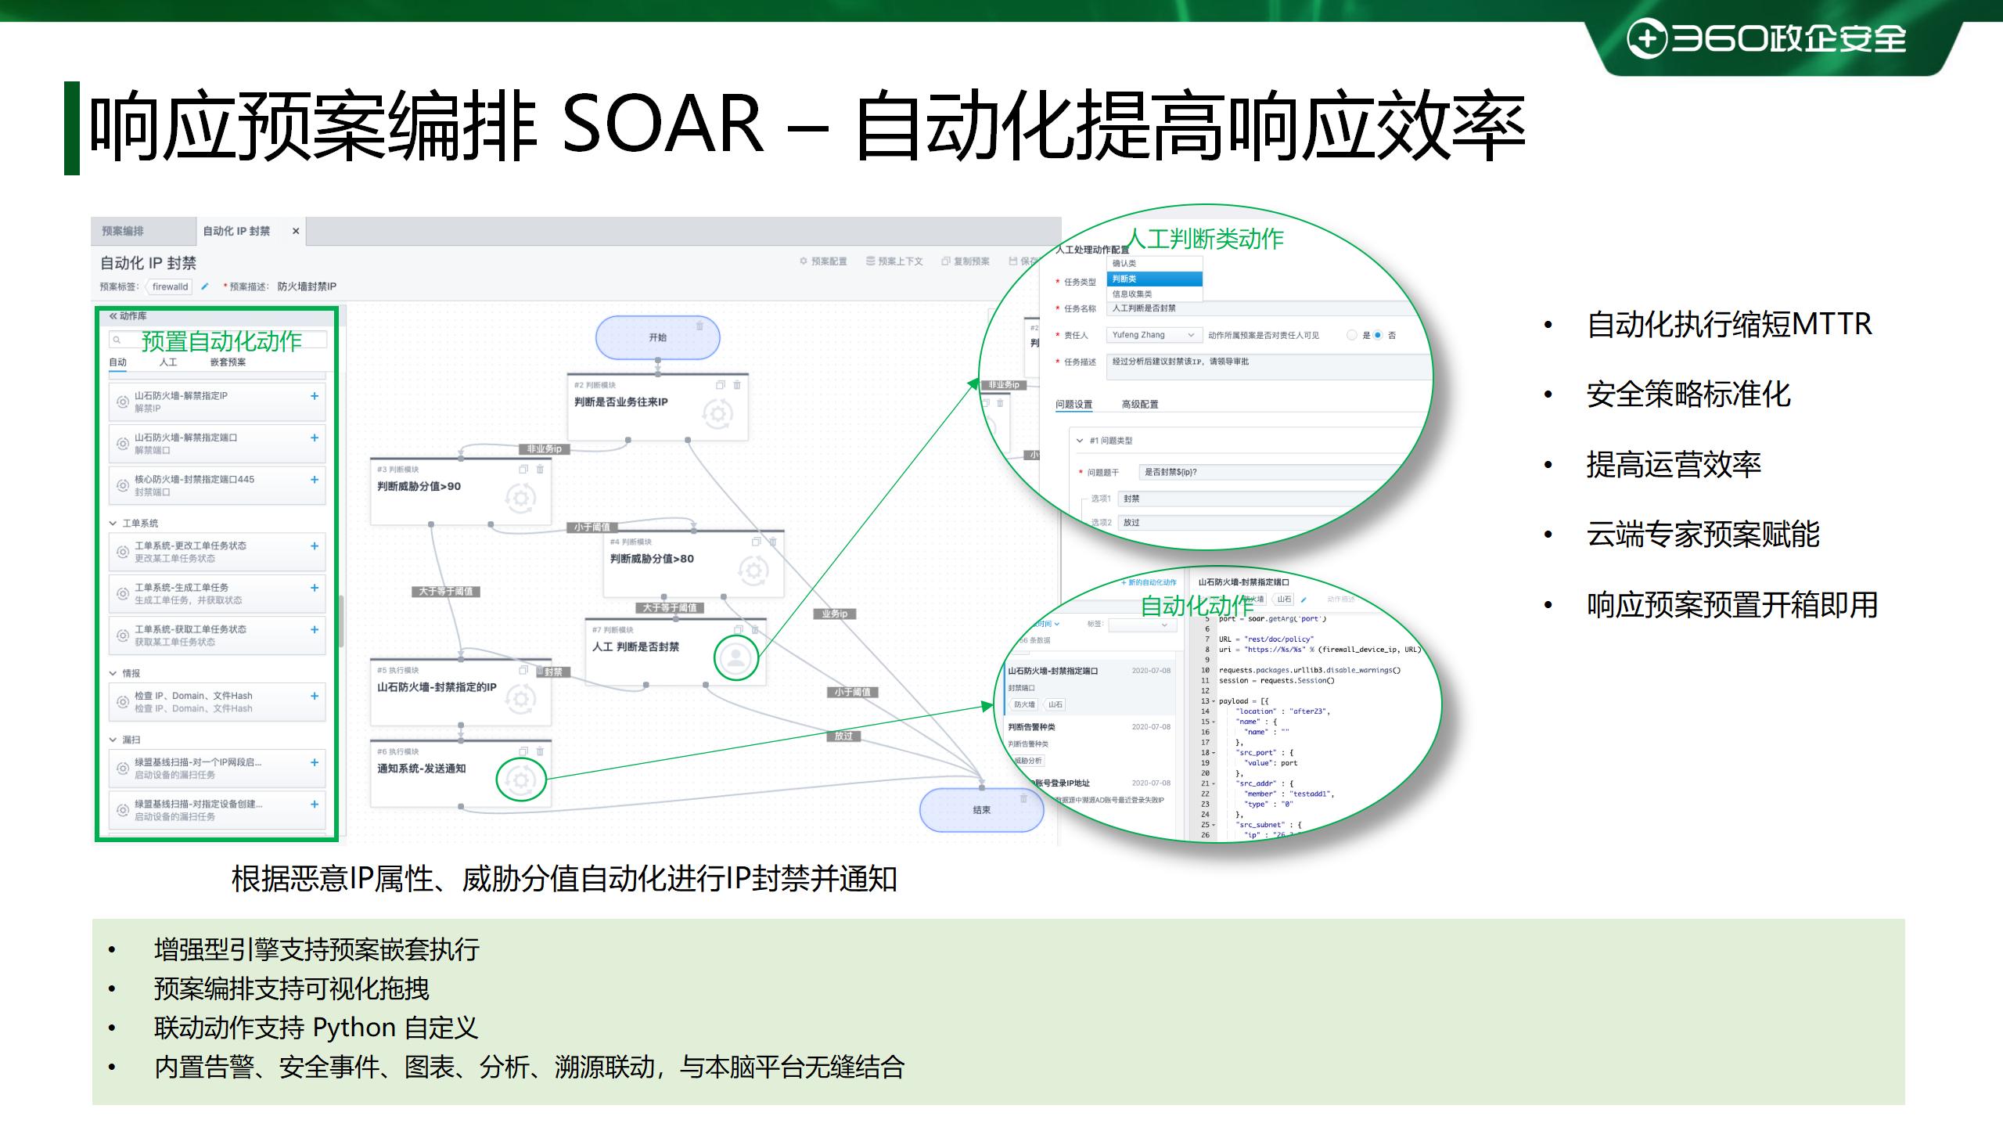Click the plus icon for 山石防火墙-解禁指定IP
This screenshot has height=1127, width=2003.
[315, 396]
